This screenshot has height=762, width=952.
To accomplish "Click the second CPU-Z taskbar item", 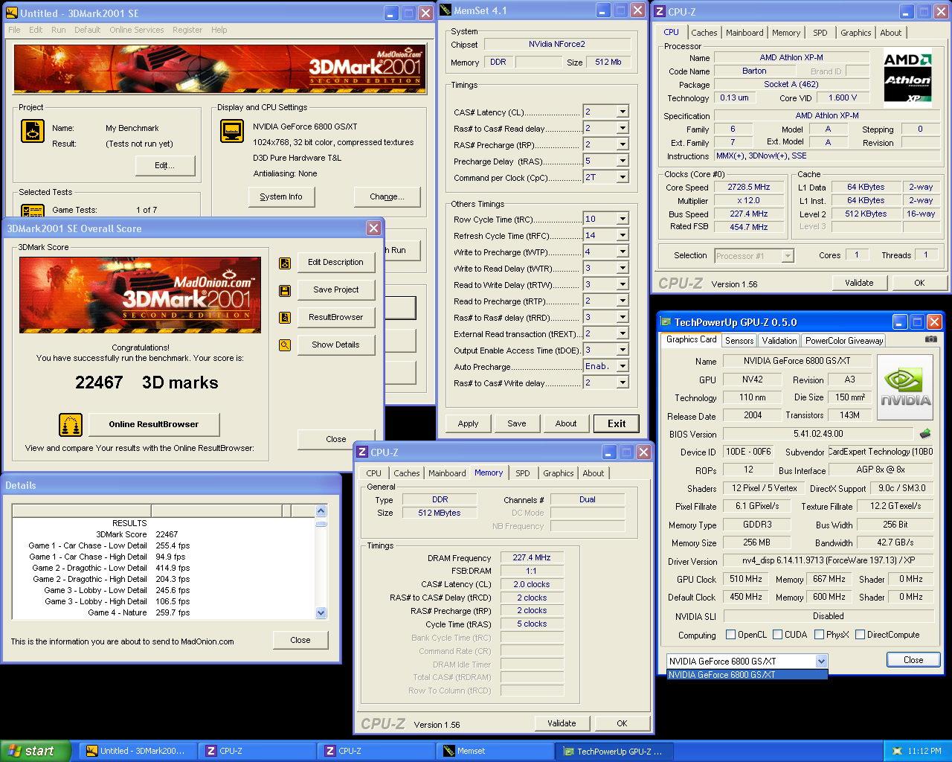I will point(376,751).
